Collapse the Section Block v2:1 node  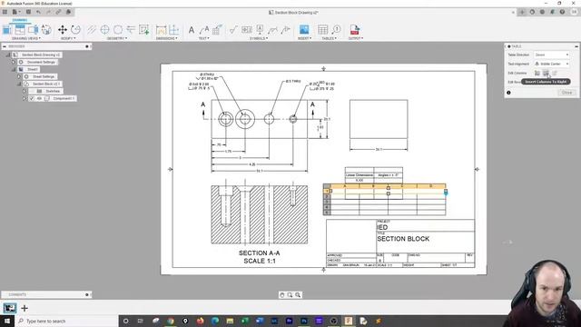(x=19, y=84)
